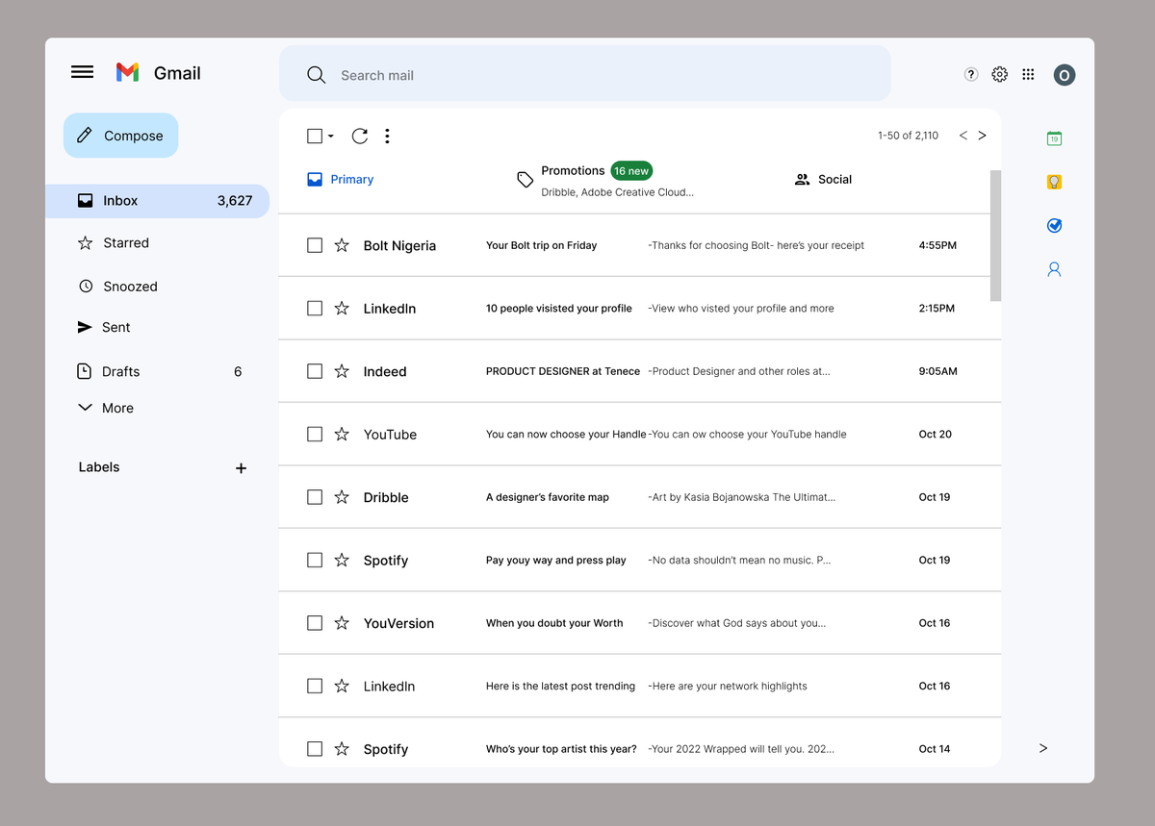Switch to the Primary tab
This screenshot has height=826, width=1155.
(x=341, y=179)
